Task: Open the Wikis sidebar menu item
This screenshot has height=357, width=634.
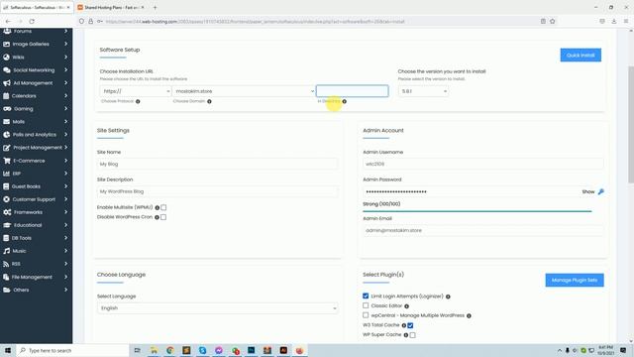Action: [36, 58]
